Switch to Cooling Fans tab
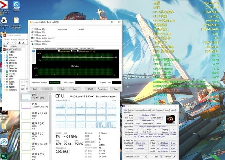Screen dimensions: 225x160 click(50, 49)
